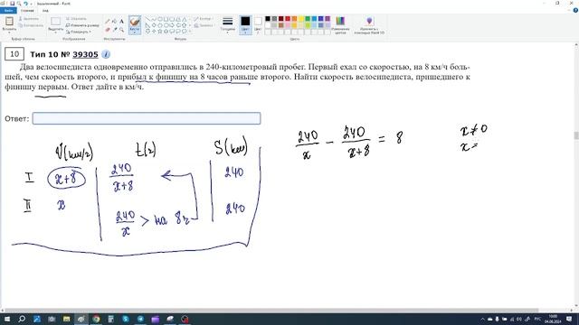Click the Cut button in clipboard group
579x325 pixels.
click(x=29, y=18)
